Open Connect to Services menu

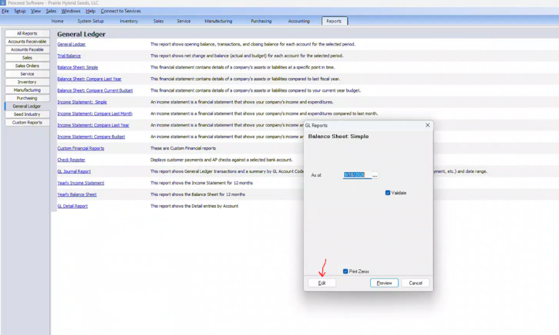120,11
